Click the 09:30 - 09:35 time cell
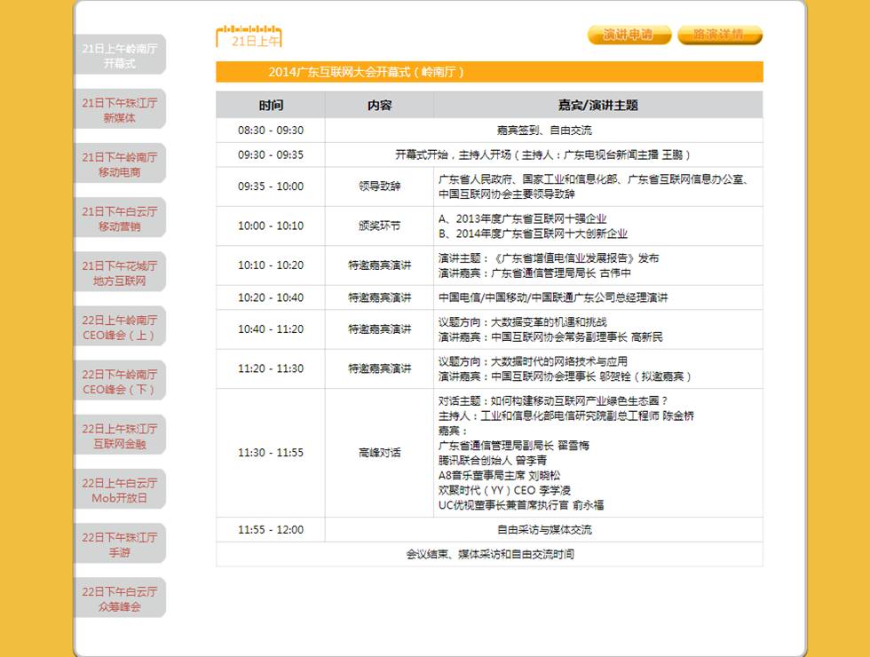The height and width of the screenshot is (657, 870). pos(271,154)
